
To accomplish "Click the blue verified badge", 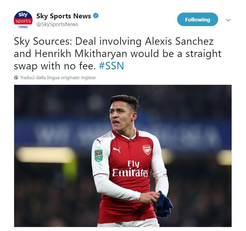I will click(96, 16).
